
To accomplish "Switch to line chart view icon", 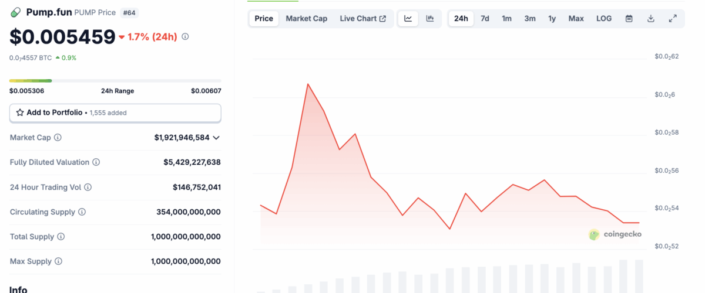I will coord(408,19).
